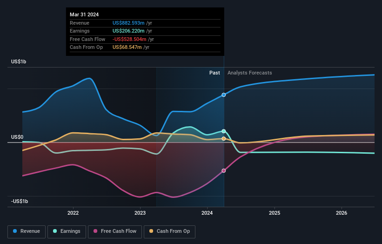The width and height of the screenshot is (382, 244).
Task: Click the 2026 x-axis label
Action: [342, 213]
